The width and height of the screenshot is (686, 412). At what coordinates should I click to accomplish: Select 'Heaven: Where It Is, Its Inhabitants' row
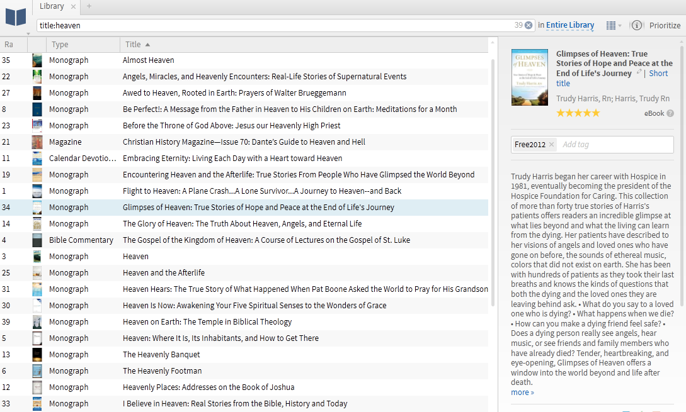tap(220, 338)
